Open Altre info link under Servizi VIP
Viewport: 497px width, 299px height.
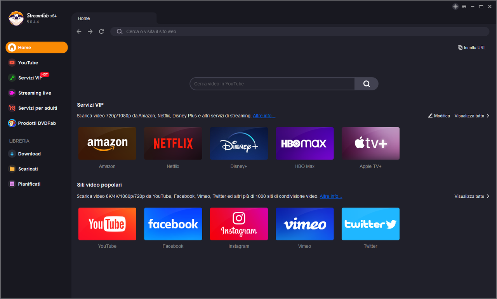point(264,116)
